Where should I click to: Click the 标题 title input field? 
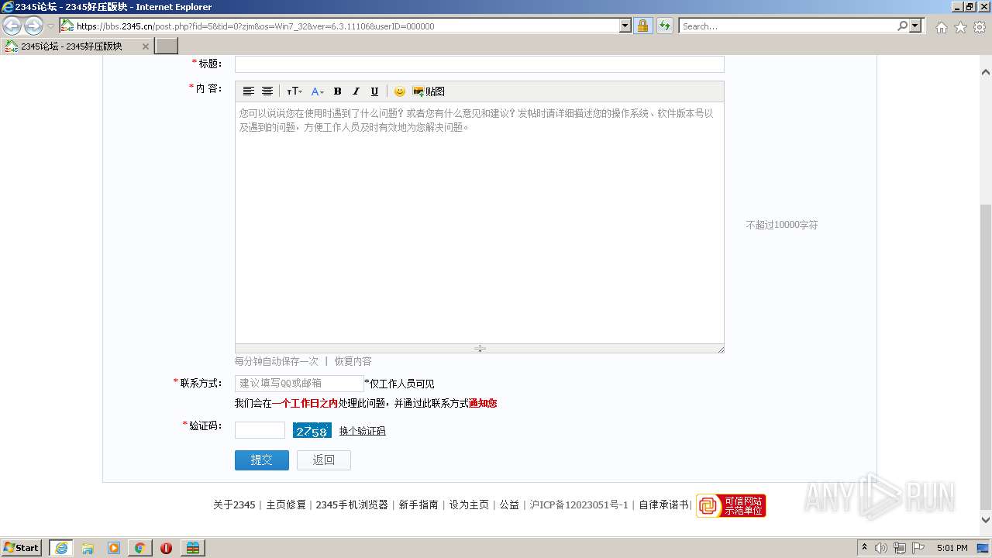click(x=480, y=64)
